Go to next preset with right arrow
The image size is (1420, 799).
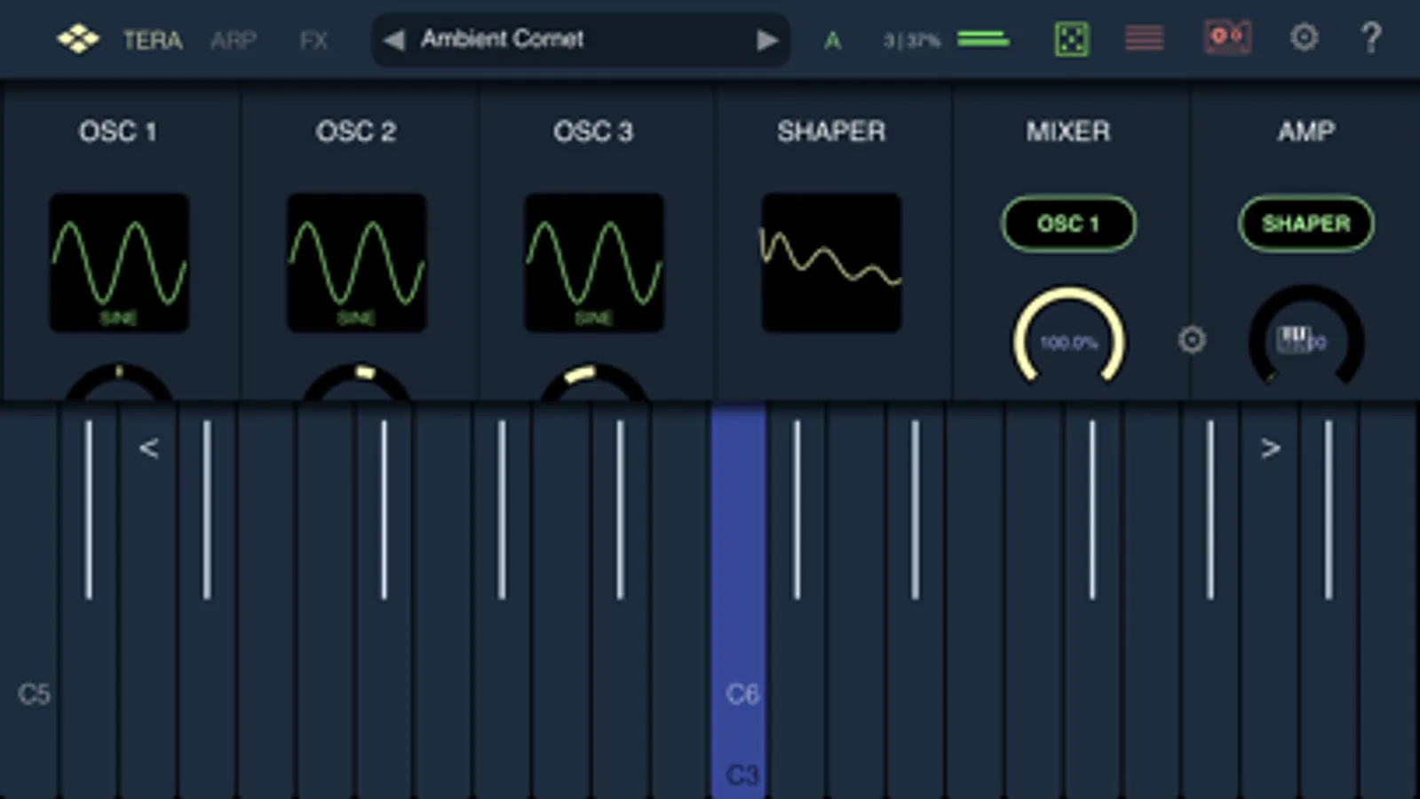(767, 40)
